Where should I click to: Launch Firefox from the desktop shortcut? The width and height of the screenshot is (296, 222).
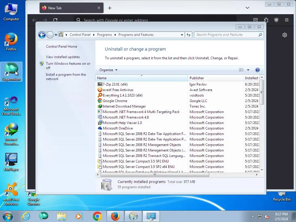[x=11, y=42]
